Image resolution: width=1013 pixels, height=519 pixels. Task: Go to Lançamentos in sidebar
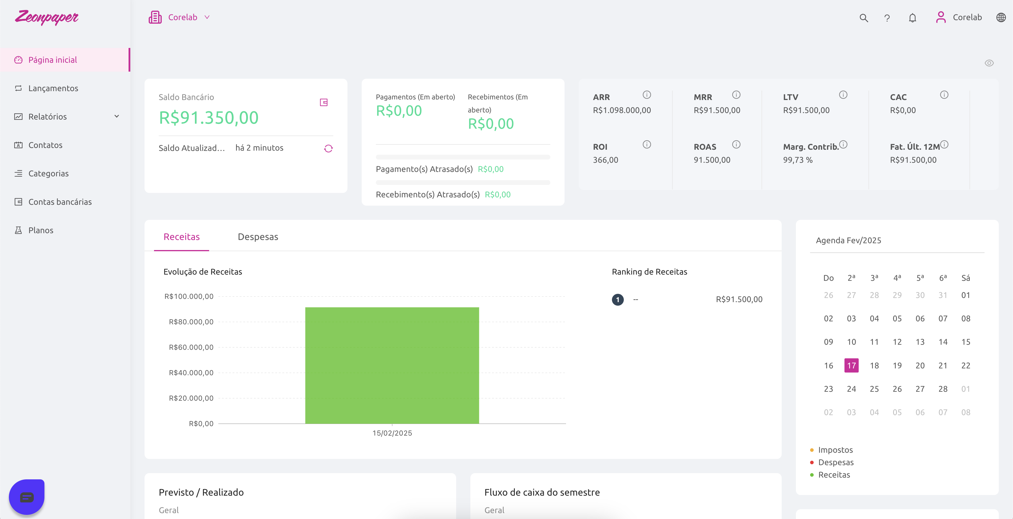(53, 88)
